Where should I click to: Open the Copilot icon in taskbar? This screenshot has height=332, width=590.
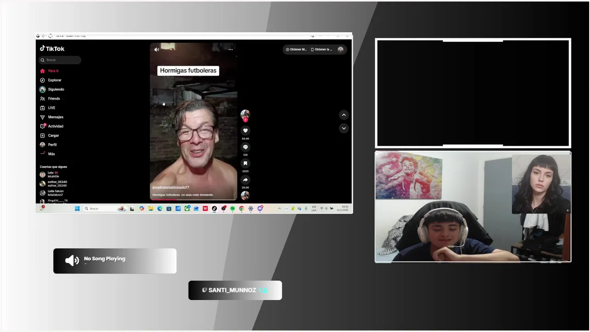click(x=142, y=209)
